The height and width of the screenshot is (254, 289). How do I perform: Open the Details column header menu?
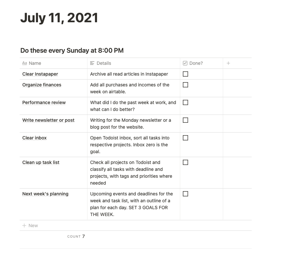pos(134,63)
